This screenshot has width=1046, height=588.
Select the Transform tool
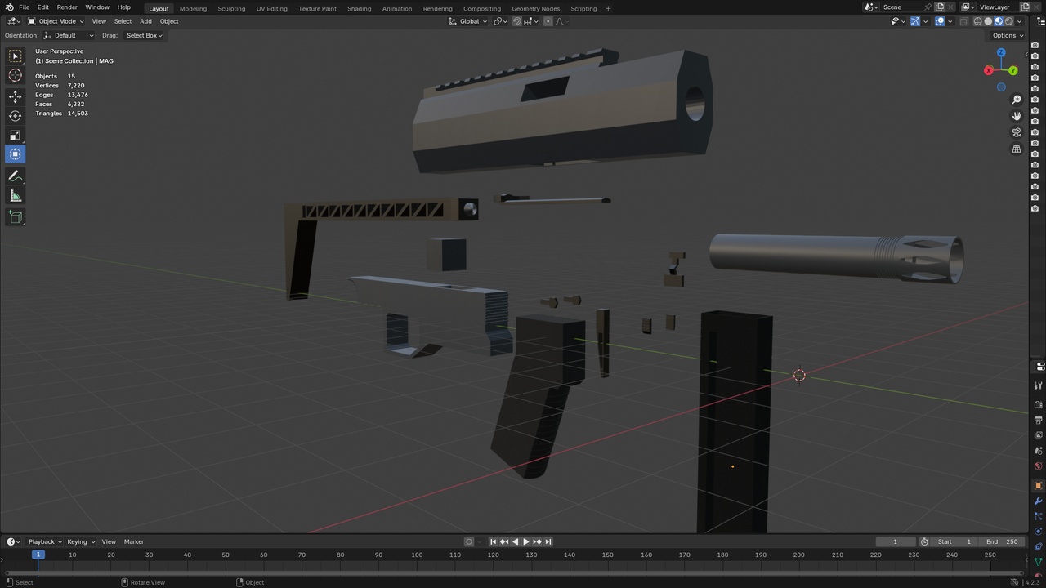click(15, 154)
